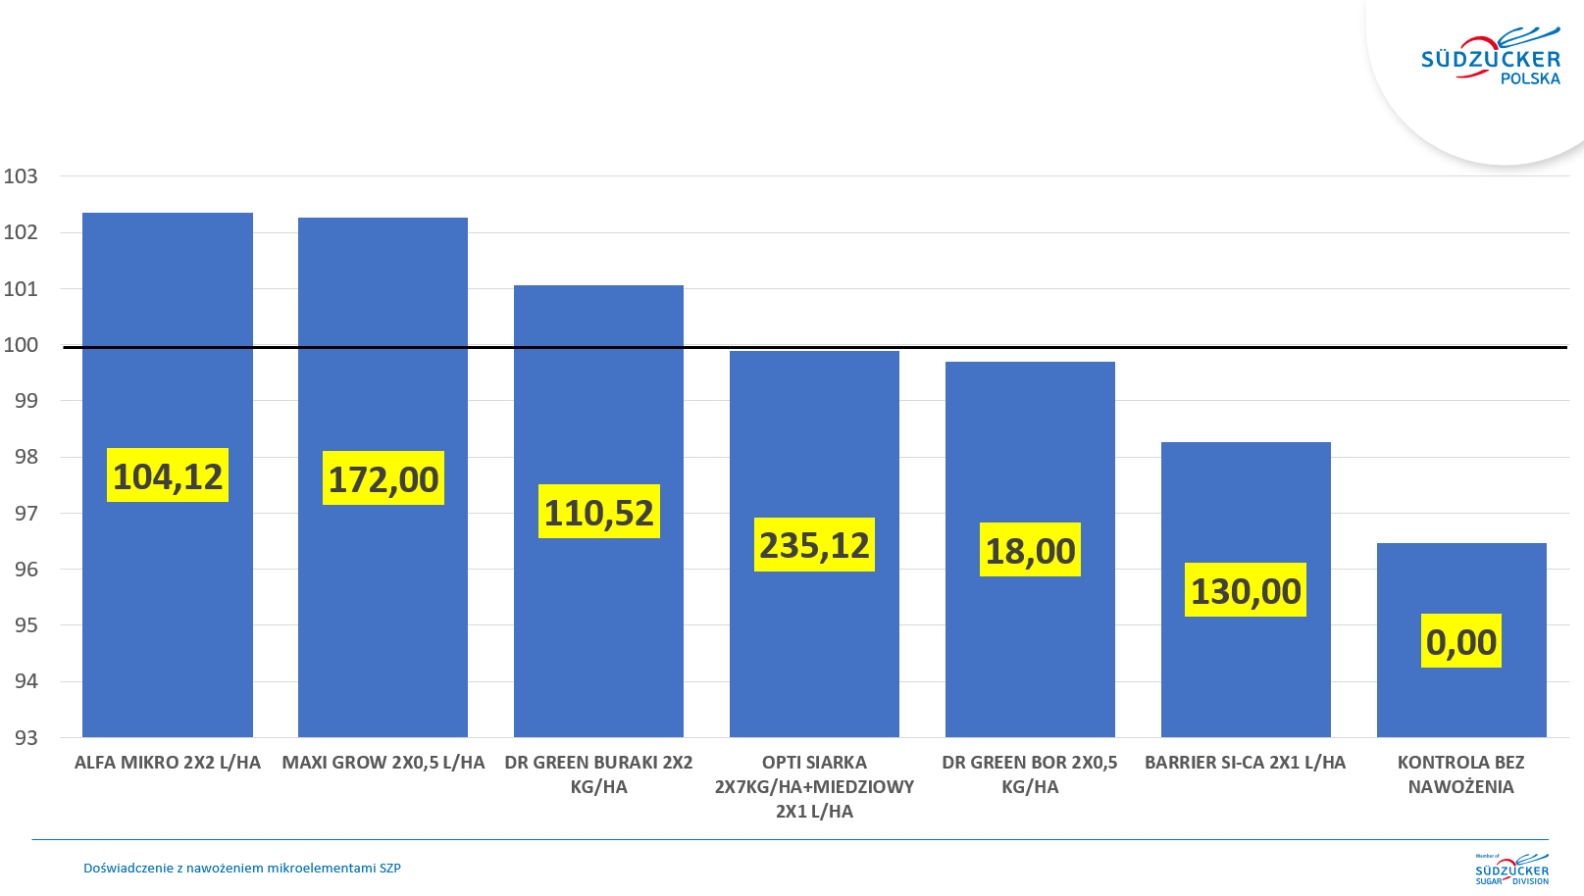Click the 98 y-axis value
The height and width of the screenshot is (896, 1584).
26,457
